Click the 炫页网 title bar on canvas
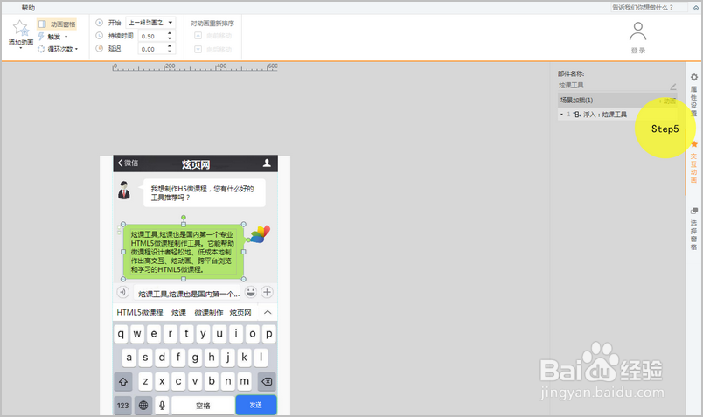Viewport: 703px width, 417px height. point(196,163)
